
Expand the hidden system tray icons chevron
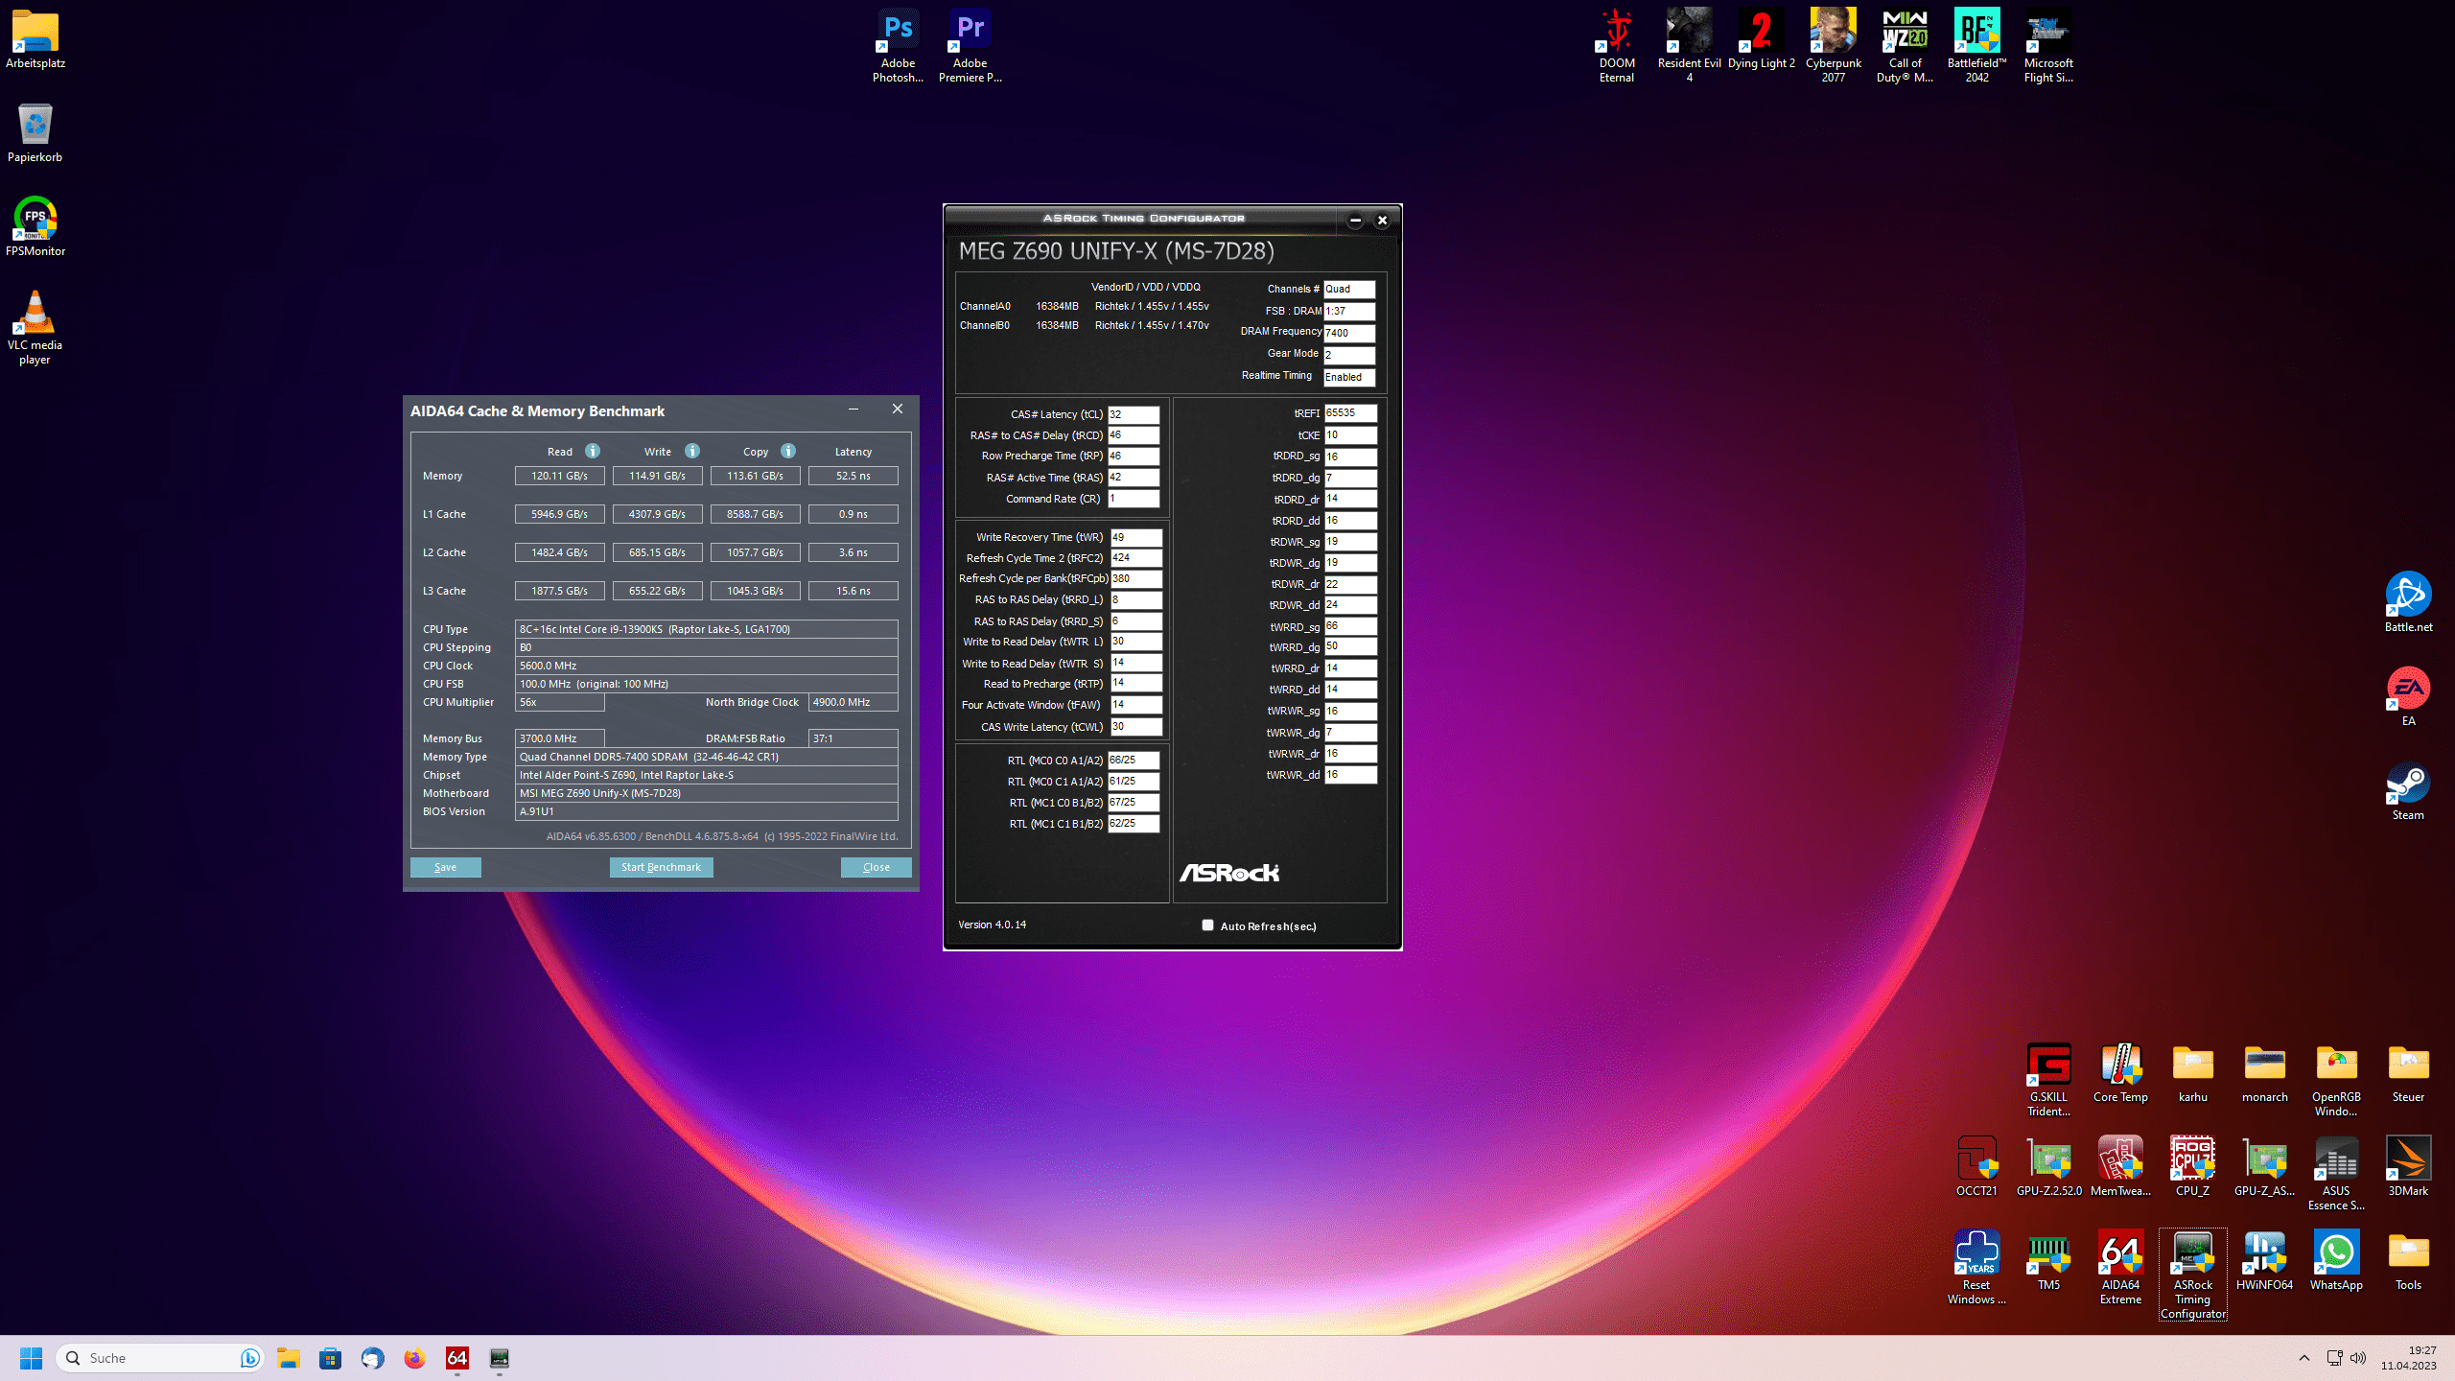tap(2303, 1358)
